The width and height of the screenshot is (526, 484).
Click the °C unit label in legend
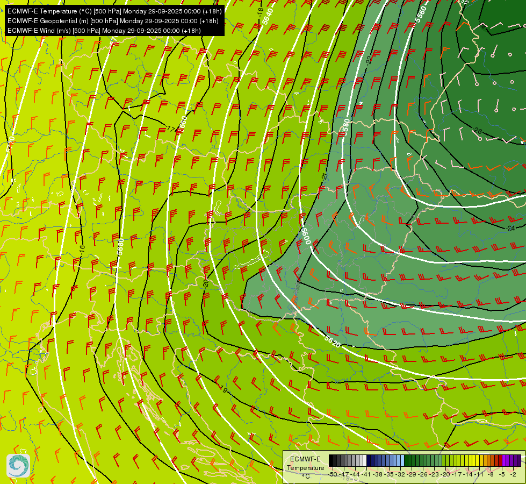coord(306,476)
